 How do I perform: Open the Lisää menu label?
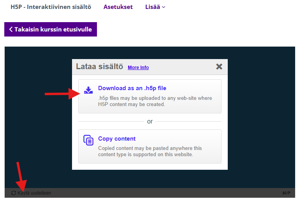pyautogui.click(x=152, y=7)
